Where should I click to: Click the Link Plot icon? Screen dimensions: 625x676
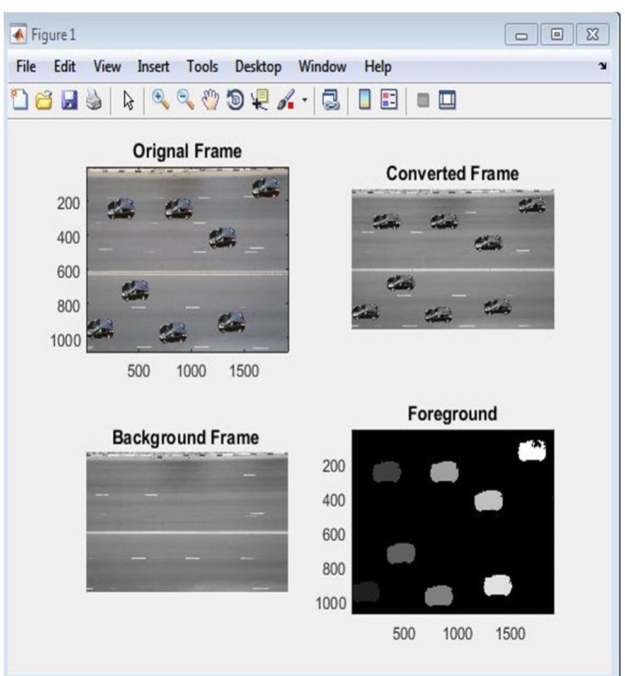click(x=331, y=100)
